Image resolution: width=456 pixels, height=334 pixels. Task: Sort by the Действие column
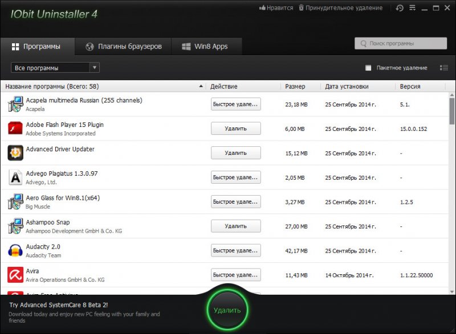(x=223, y=86)
